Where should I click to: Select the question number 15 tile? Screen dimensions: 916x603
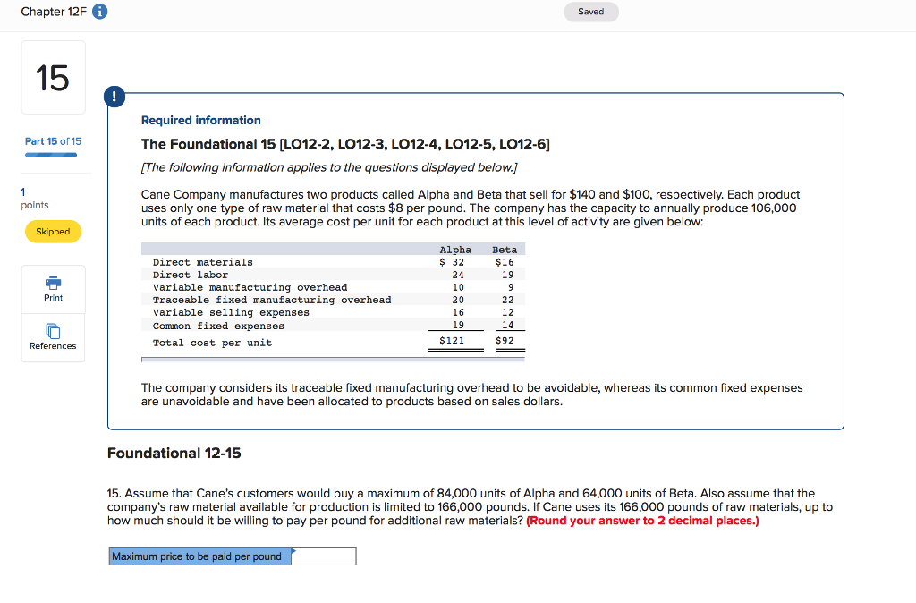pos(52,77)
